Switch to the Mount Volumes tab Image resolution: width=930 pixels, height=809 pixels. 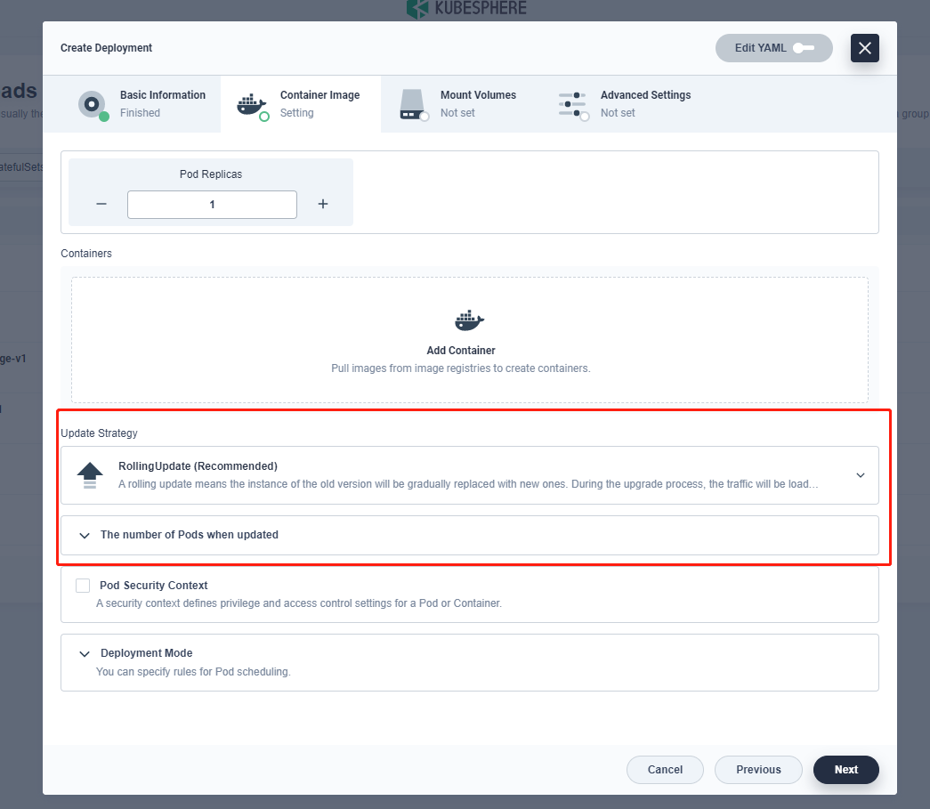461,104
